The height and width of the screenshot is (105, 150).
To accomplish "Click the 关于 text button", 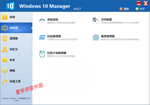I will [x=142, y=9].
